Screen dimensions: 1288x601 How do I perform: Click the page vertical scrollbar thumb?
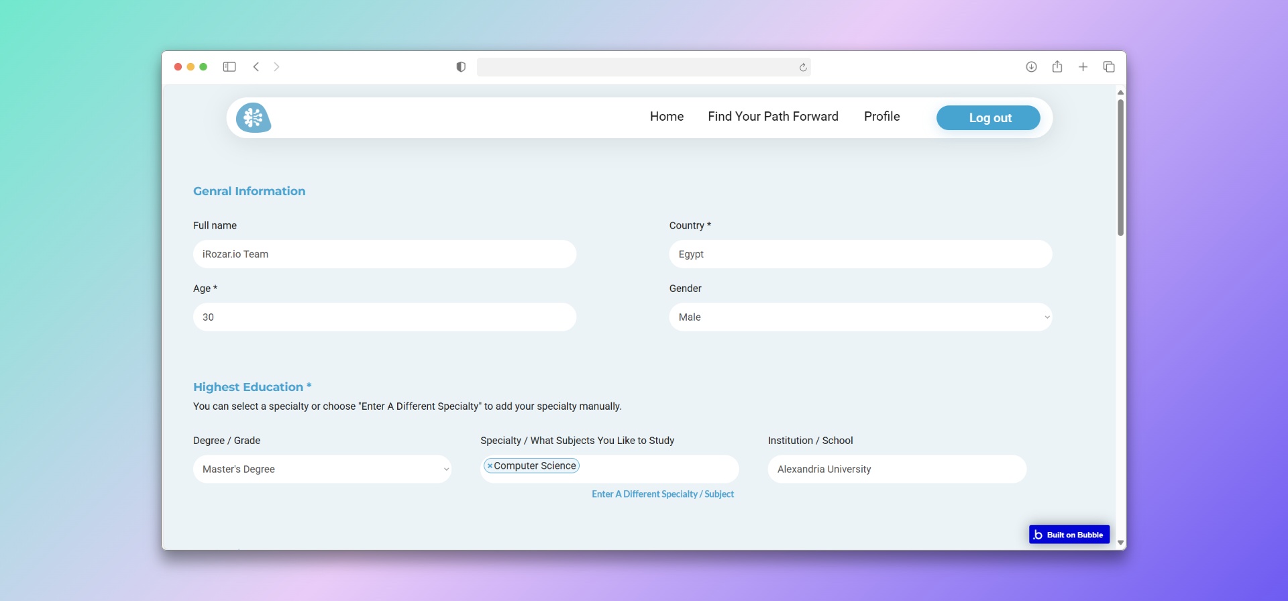(1120, 168)
